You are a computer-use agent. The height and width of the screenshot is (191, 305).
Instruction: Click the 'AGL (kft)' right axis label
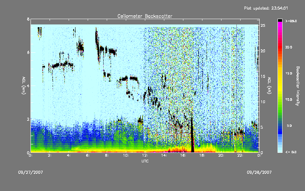(270, 86)
